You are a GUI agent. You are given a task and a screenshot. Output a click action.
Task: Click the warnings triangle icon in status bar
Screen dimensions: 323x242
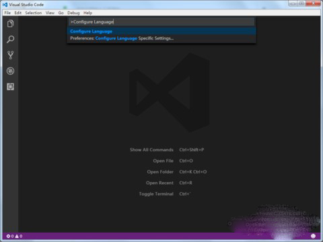(x=17, y=236)
